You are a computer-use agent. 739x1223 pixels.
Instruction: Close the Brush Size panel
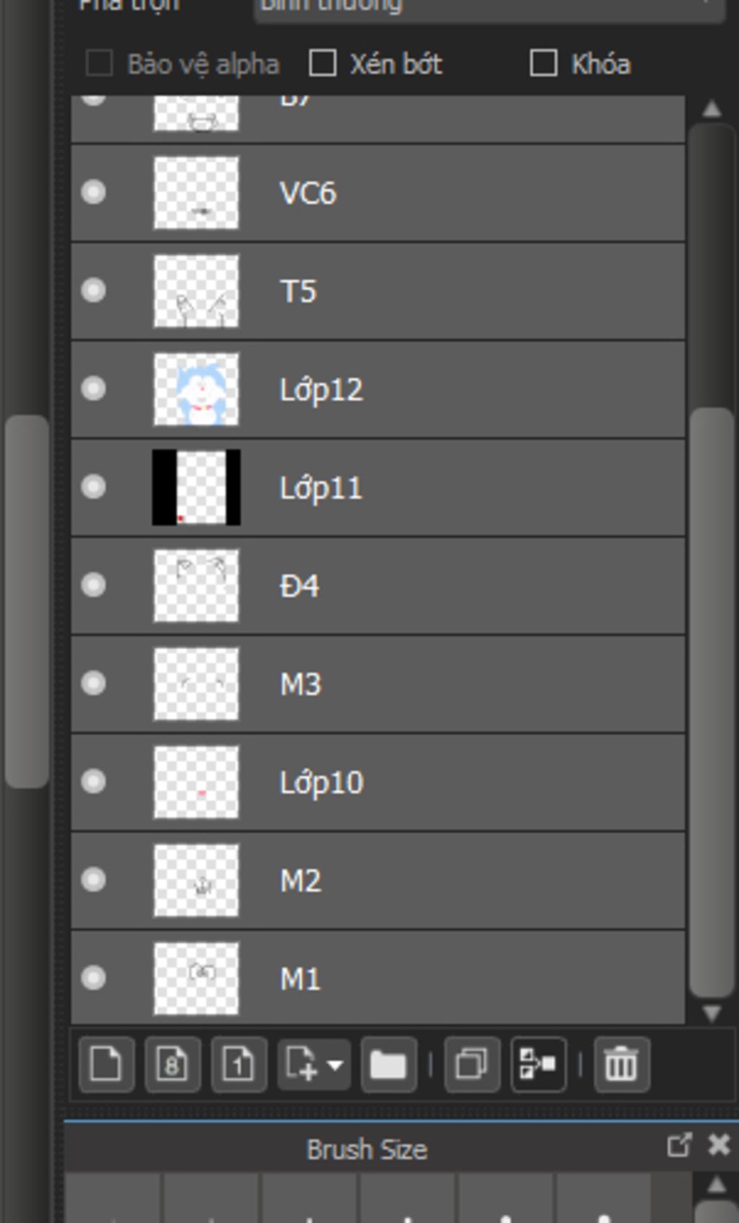(x=719, y=1145)
